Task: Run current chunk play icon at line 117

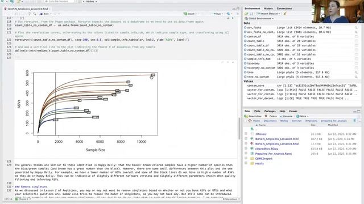Action: [x=233, y=18]
